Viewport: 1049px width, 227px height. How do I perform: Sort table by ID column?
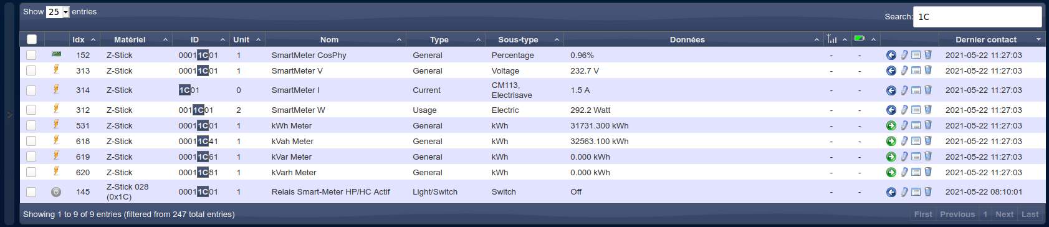[201, 39]
